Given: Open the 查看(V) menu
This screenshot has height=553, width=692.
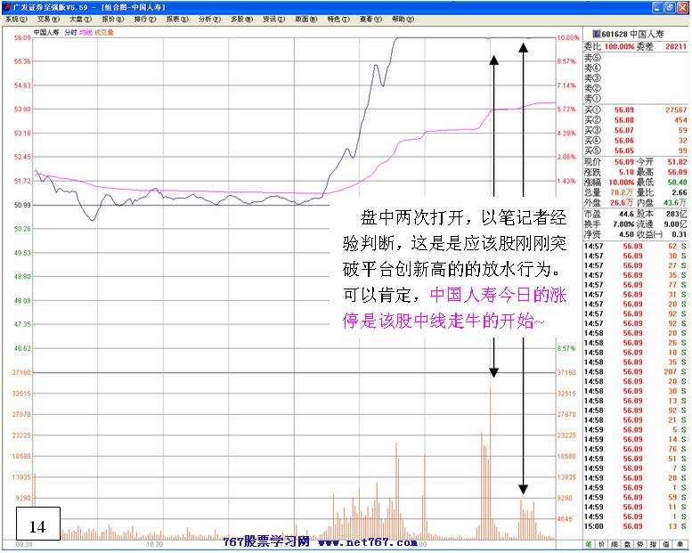Looking at the screenshot, I should point(370,20).
